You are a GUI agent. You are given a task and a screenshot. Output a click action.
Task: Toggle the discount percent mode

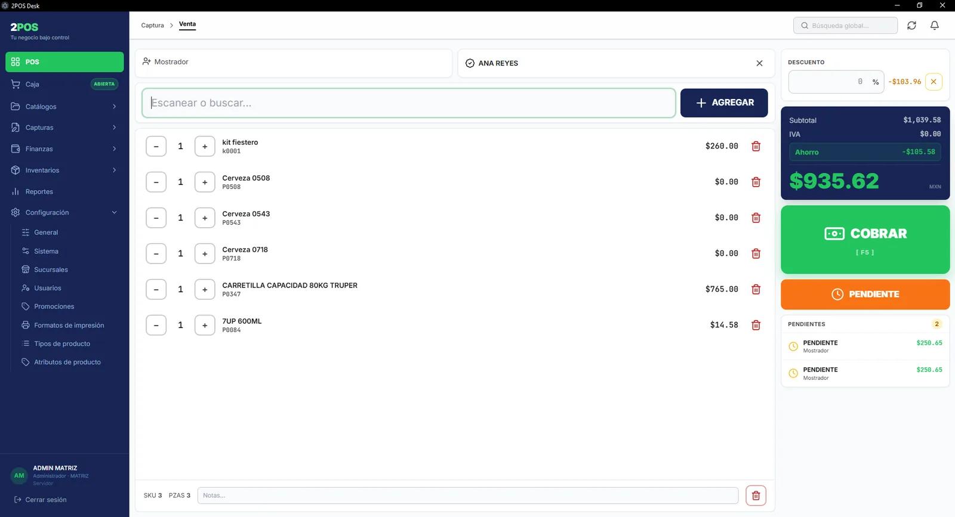876,82
